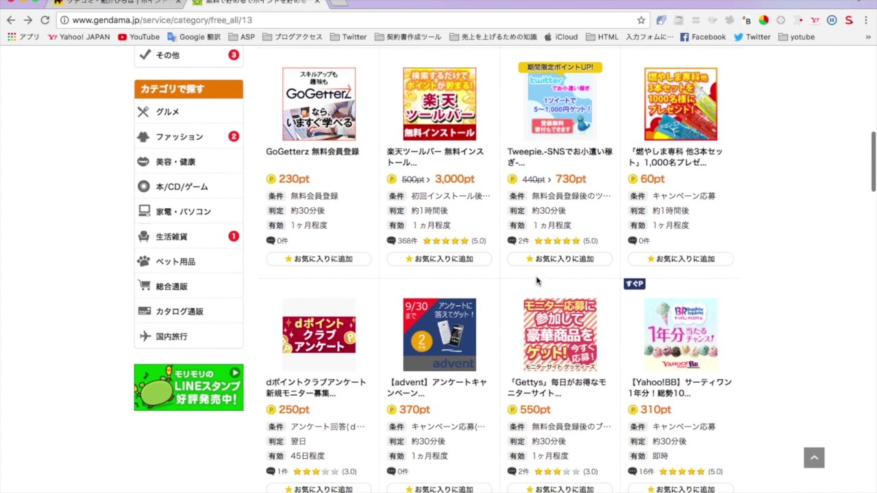Open the dポイントクラブ アンケート thumbnail
This screenshot has height=493, width=877.
[319, 334]
